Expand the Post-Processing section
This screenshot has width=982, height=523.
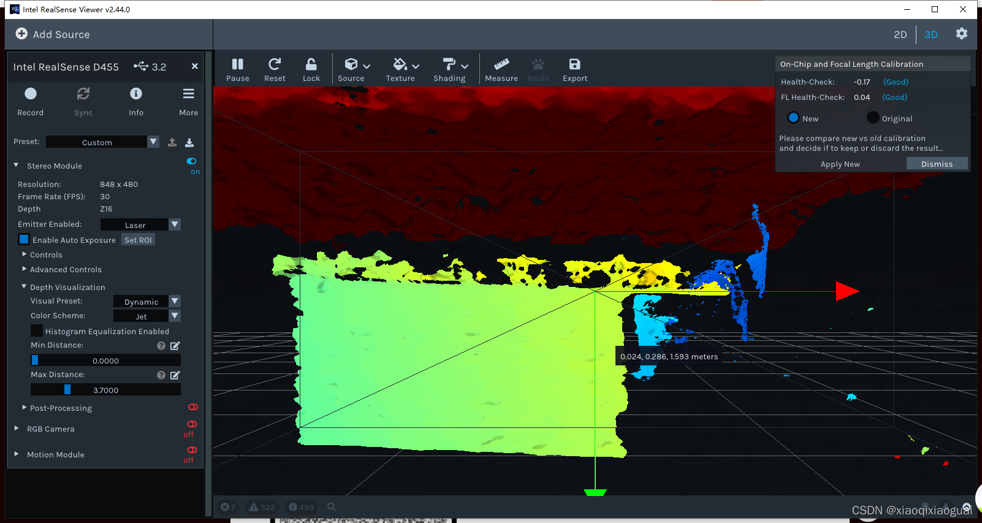pos(25,407)
